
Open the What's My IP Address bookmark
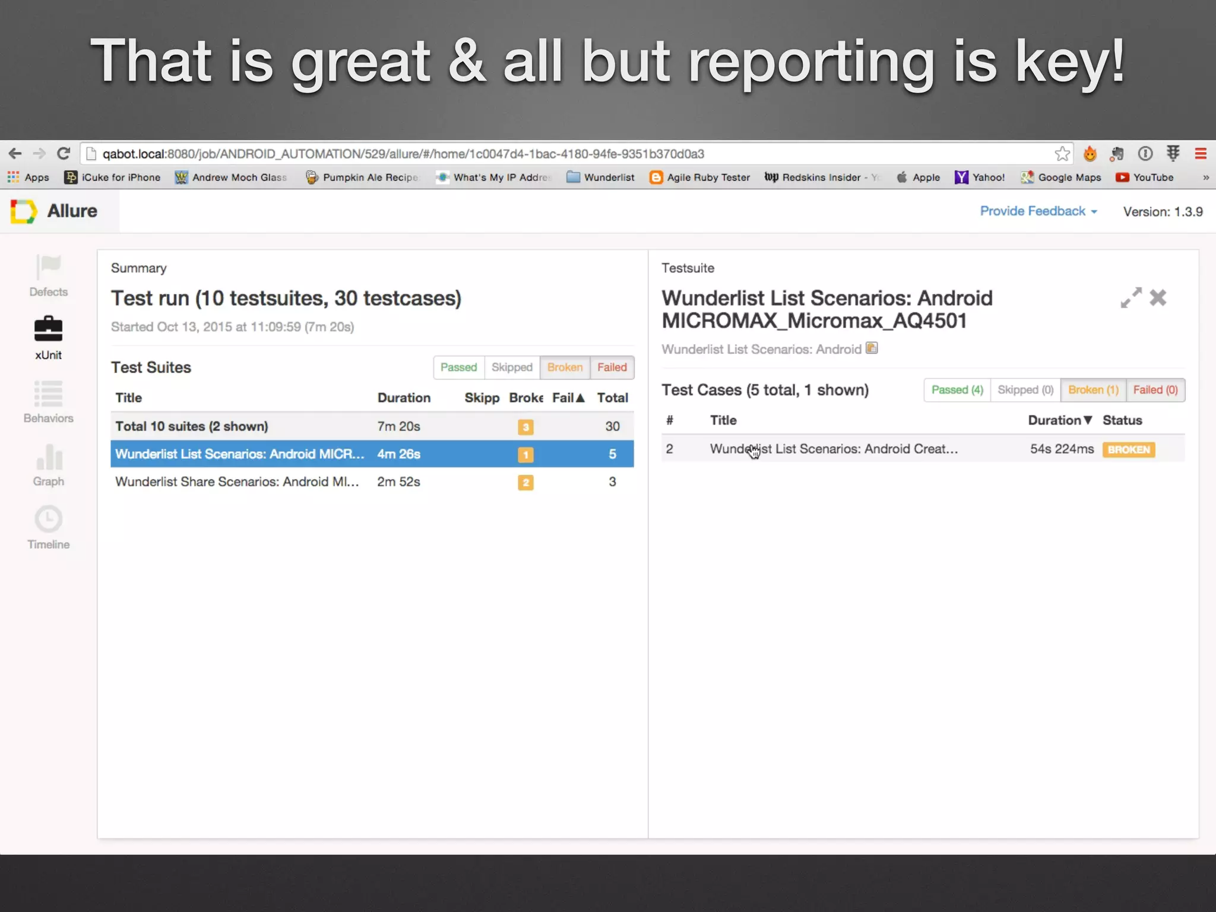tap(493, 177)
